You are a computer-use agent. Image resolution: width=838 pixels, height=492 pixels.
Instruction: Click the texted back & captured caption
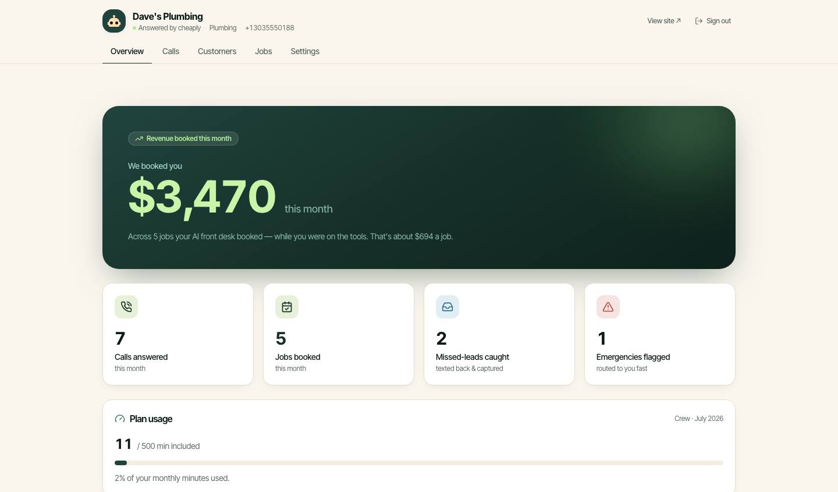point(469,369)
